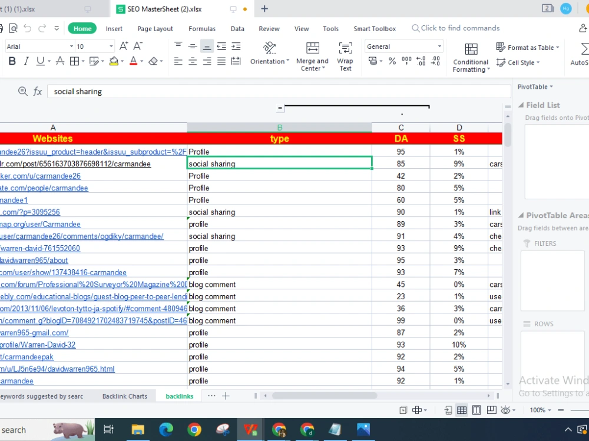Justify text alignment
Image resolution: width=589 pixels, height=441 pixels.
(221, 61)
